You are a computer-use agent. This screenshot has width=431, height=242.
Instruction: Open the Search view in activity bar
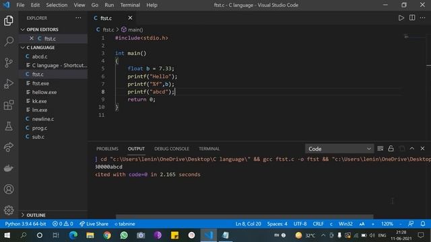point(9,42)
